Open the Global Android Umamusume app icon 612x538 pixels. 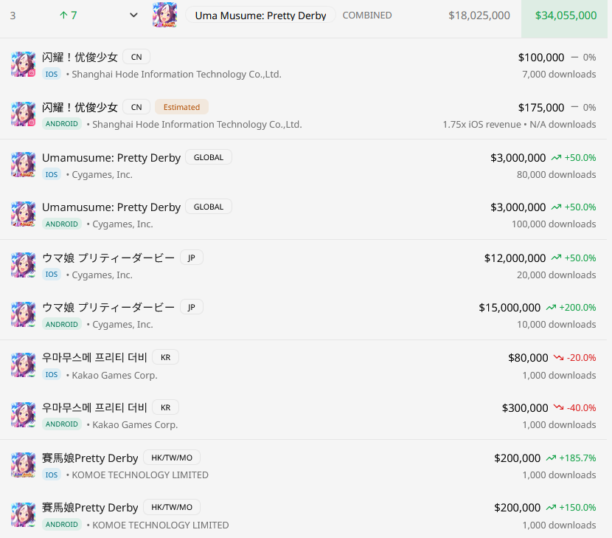pyautogui.click(x=24, y=214)
